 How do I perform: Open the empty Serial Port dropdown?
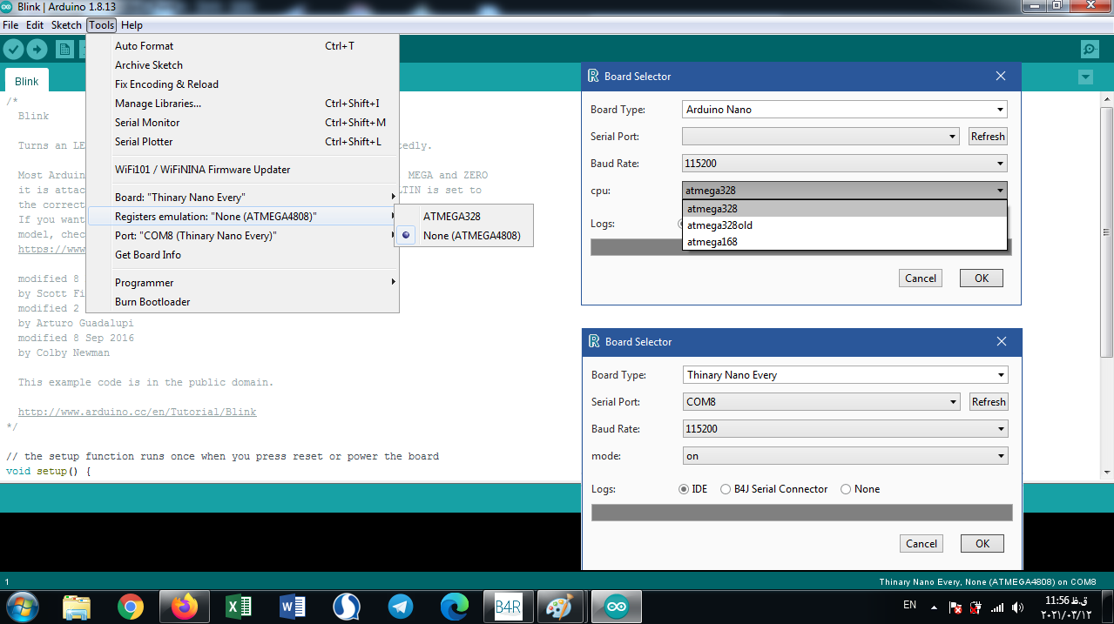point(820,137)
